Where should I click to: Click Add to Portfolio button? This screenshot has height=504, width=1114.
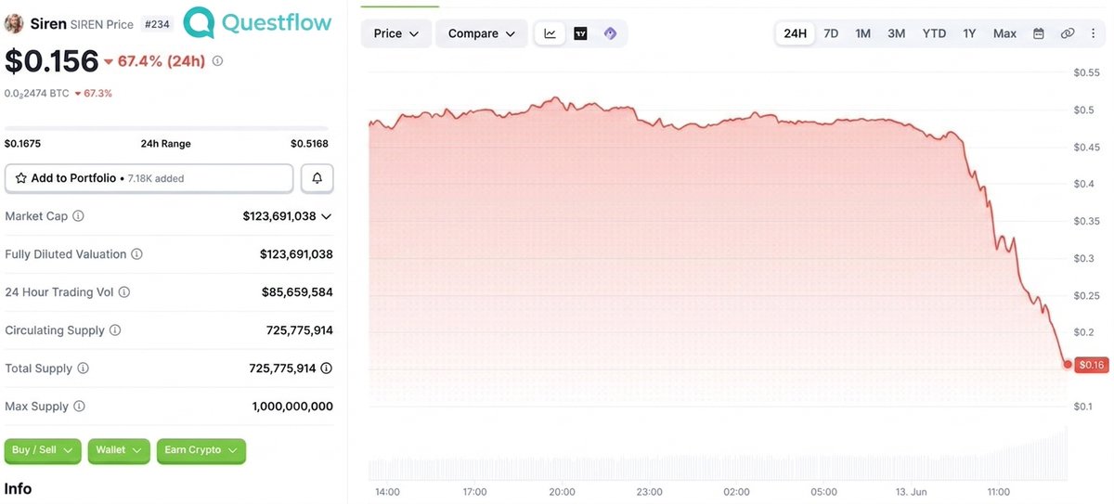tap(149, 178)
